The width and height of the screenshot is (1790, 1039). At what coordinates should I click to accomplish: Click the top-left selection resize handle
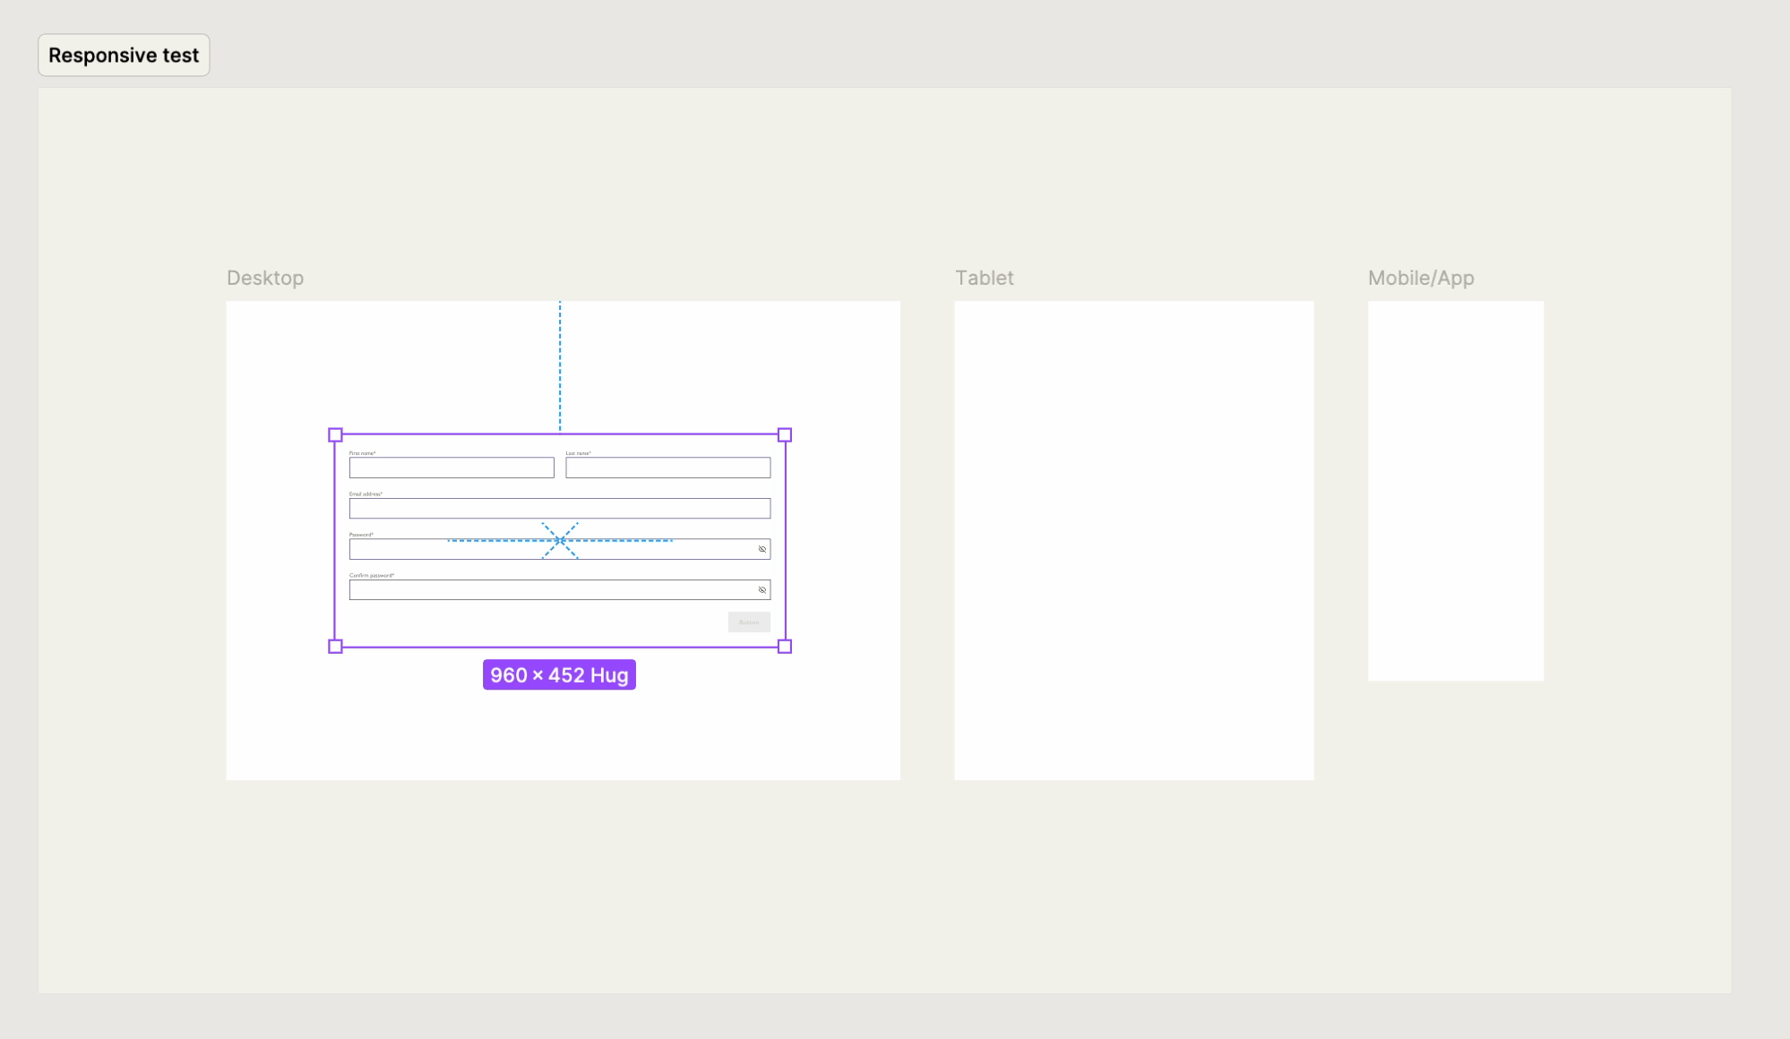335,435
